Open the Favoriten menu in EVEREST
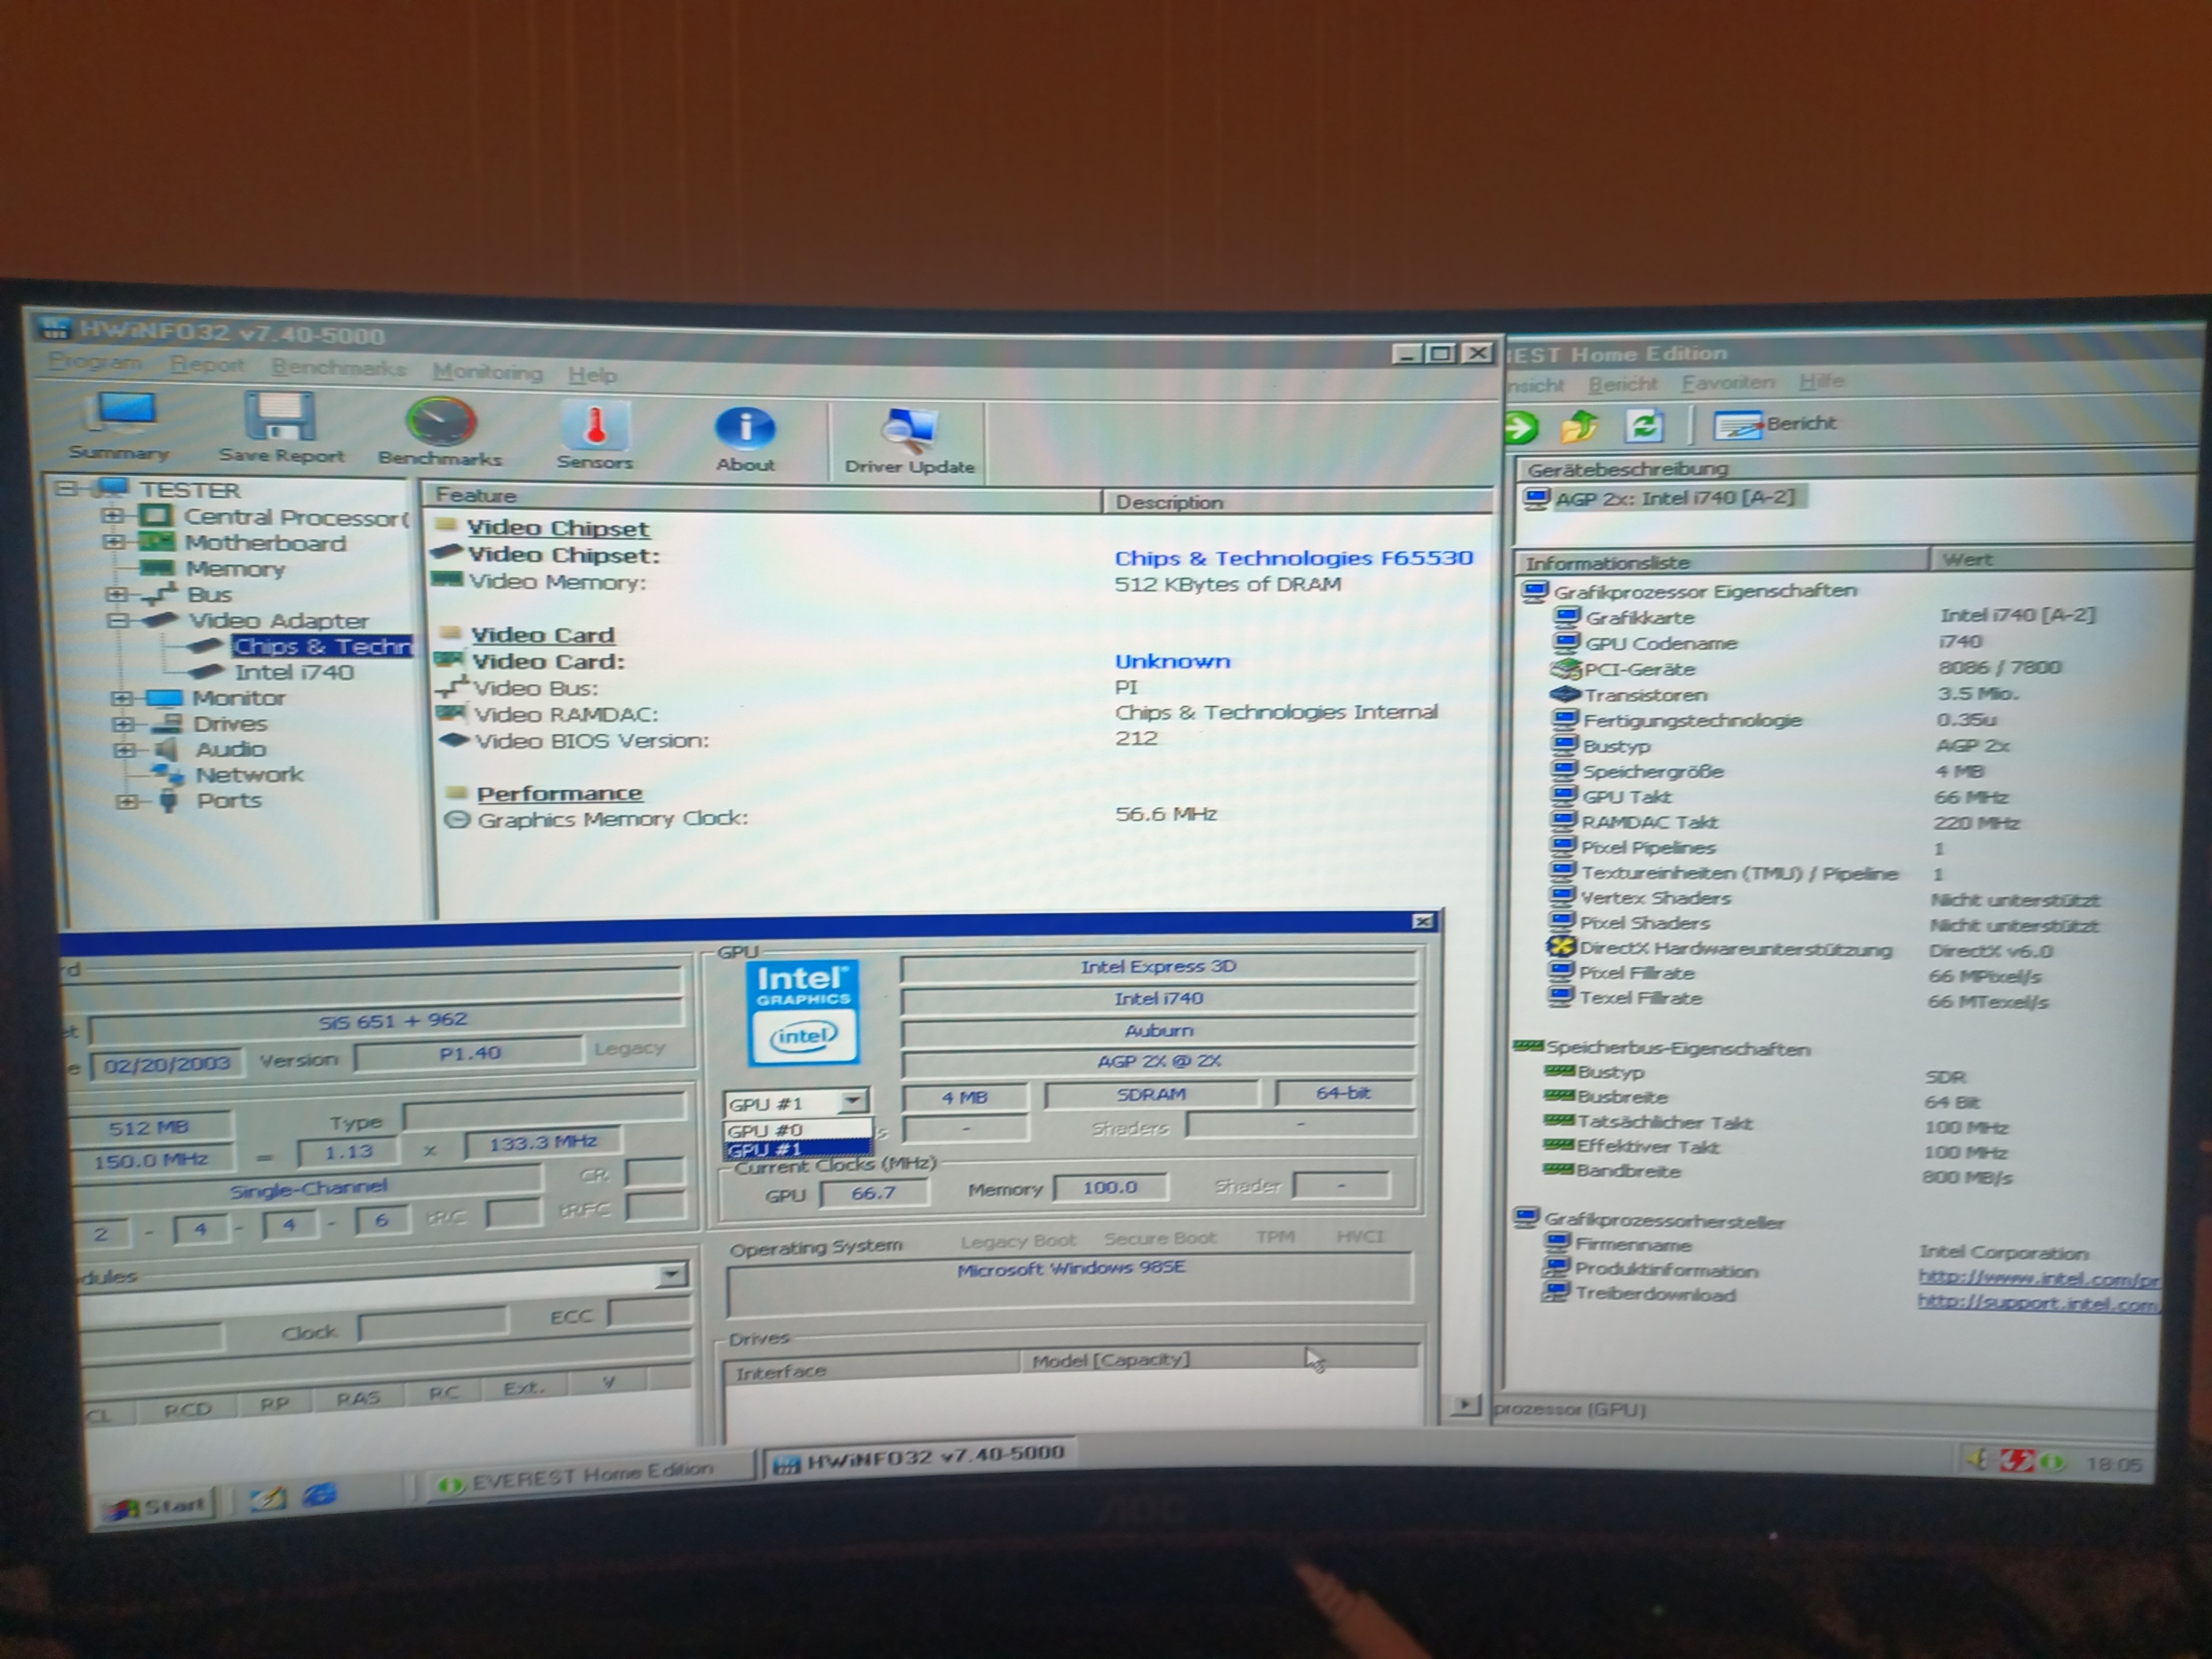Screen dimensions: 2212x1659 [1727, 382]
